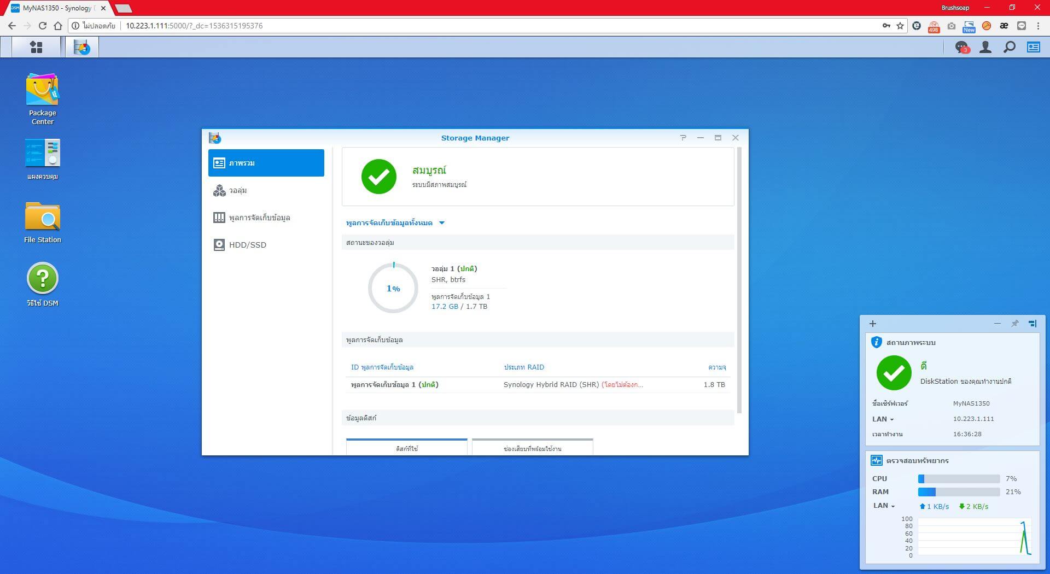The width and height of the screenshot is (1050, 574).
Task: Click the server name MyNAS1350 value
Action: click(971, 403)
